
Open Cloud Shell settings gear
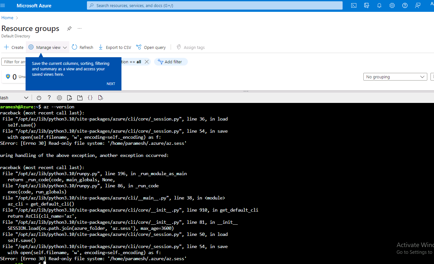(59, 98)
